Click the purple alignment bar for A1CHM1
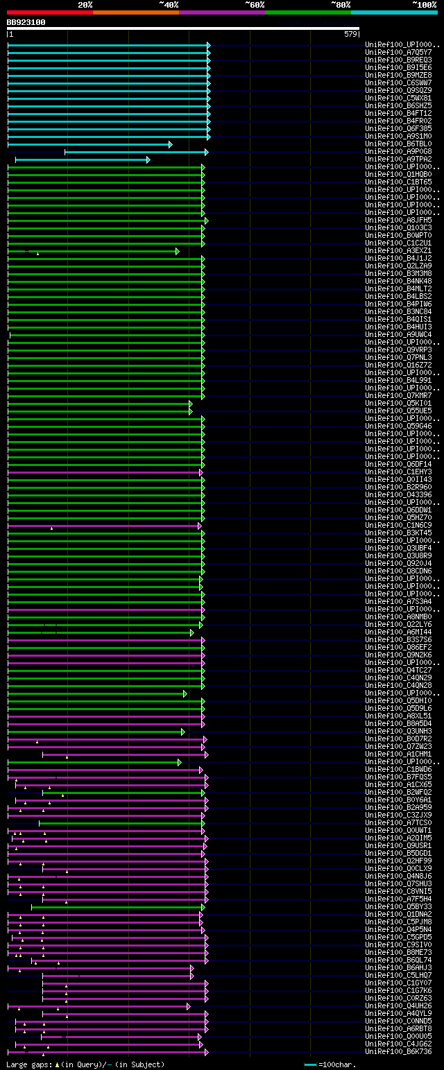 click(126, 754)
